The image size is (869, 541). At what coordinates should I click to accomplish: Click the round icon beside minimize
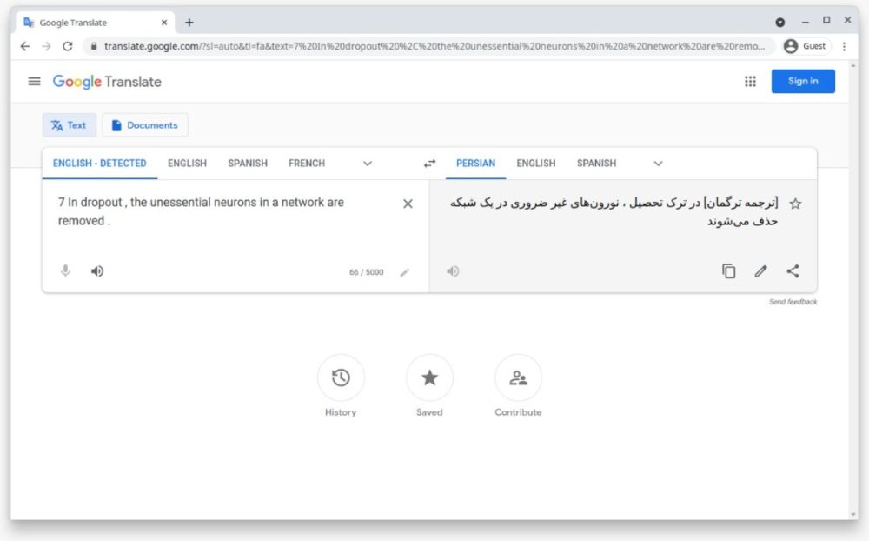click(779, 23)
